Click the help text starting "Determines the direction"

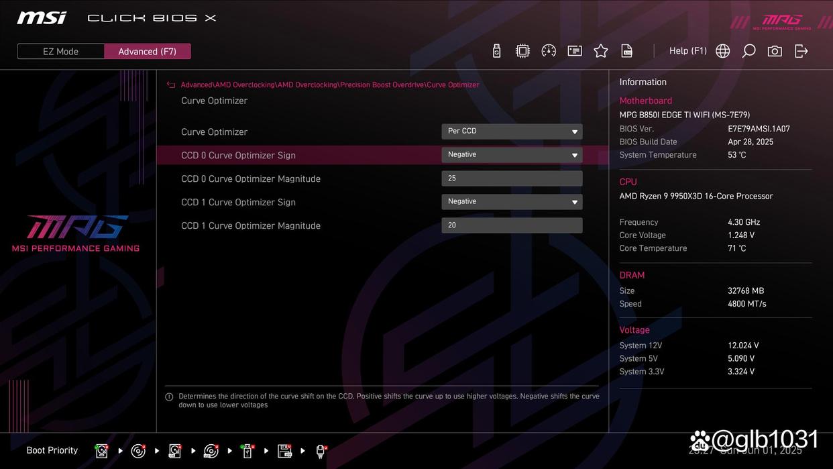click(389, 401)
